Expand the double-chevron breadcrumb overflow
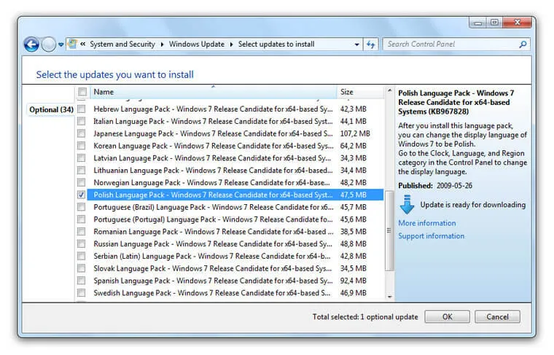This screenshot has height=355, width=554. 82,44
